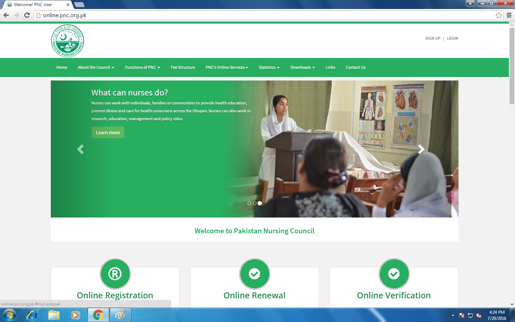Click the network tray icon
Viewport: 515px width, 322px height.
pos(470,315)
